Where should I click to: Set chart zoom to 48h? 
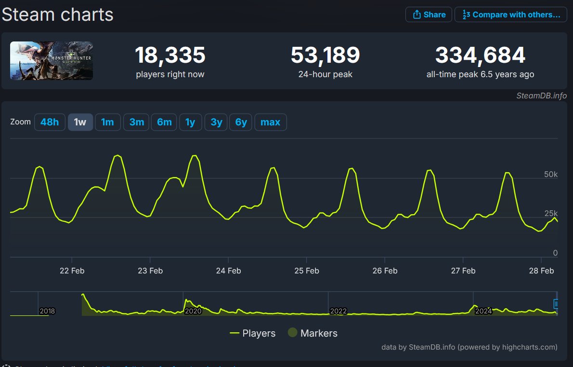coord(50,122)
